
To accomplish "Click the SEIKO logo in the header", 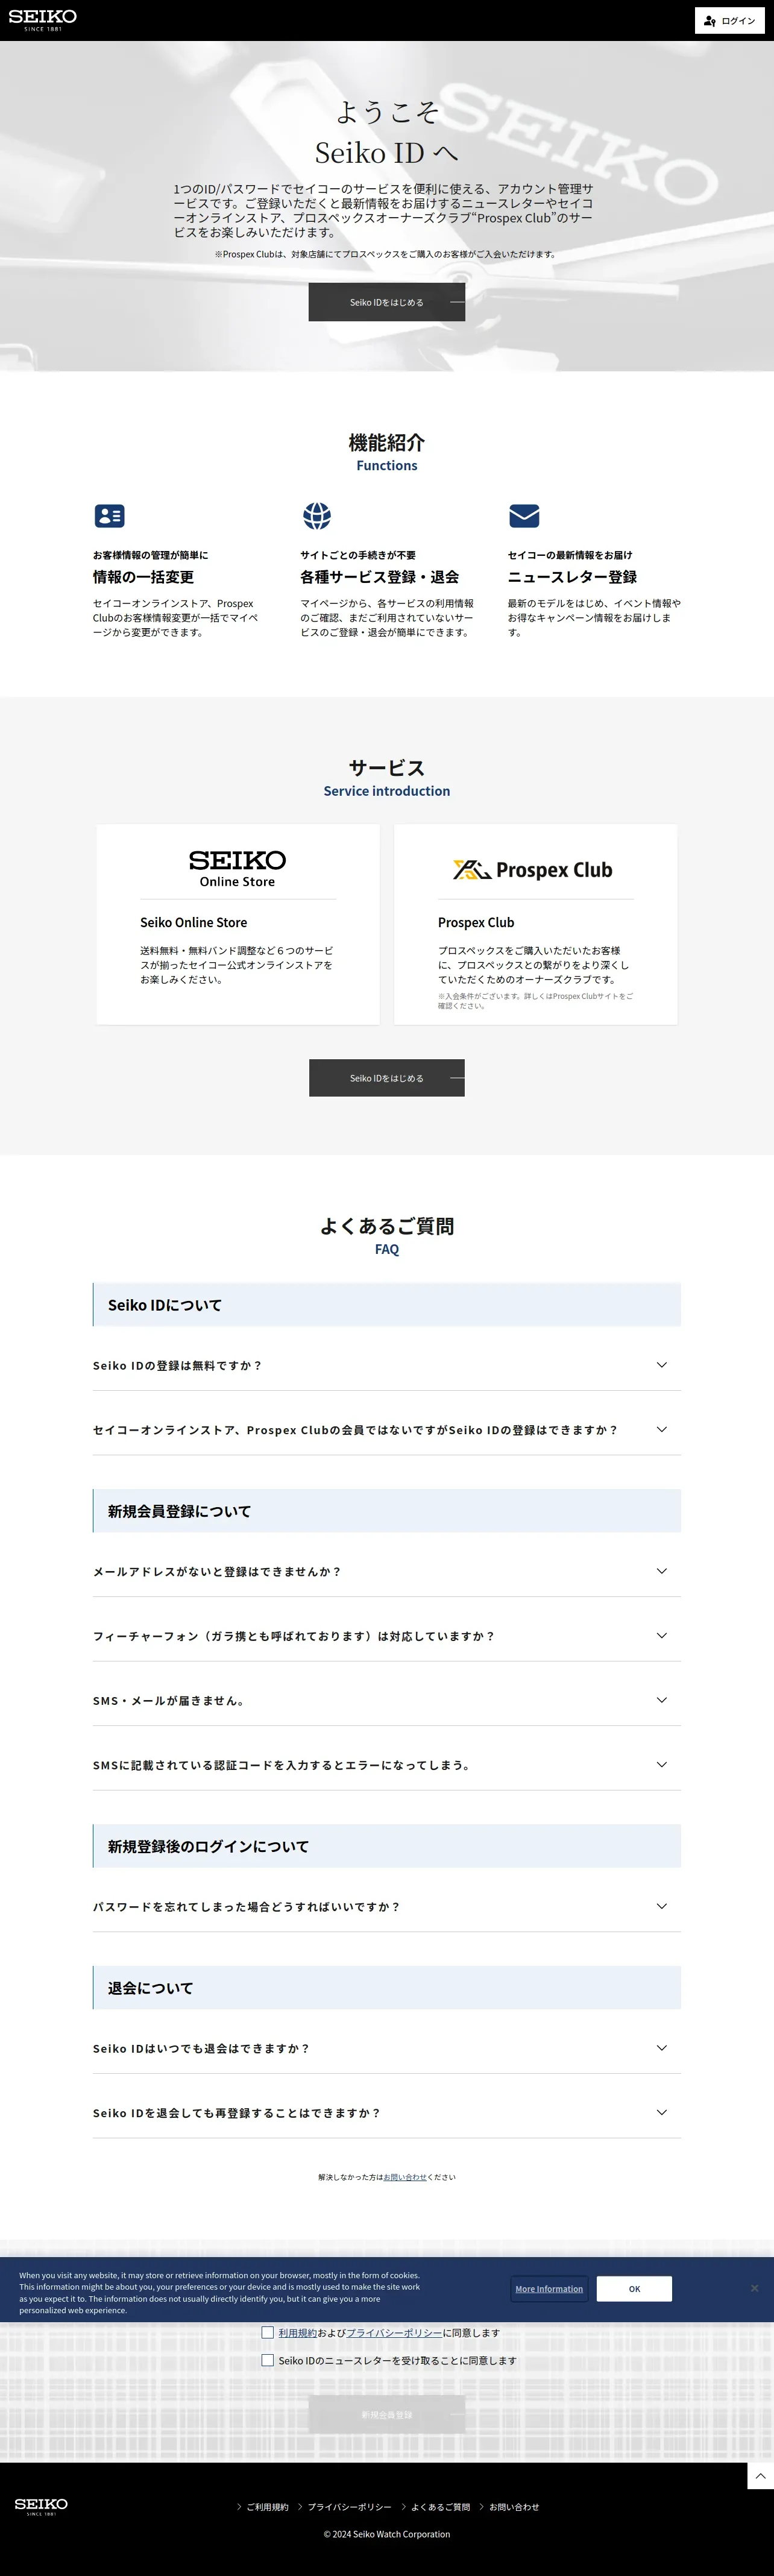I will (42, 20).
